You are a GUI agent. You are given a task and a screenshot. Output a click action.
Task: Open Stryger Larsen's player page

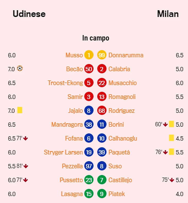(x=63, y=152)
